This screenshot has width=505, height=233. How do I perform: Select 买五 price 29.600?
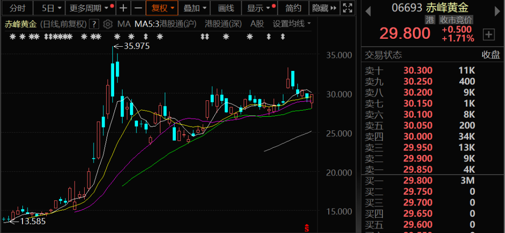[x=418, y=225]
